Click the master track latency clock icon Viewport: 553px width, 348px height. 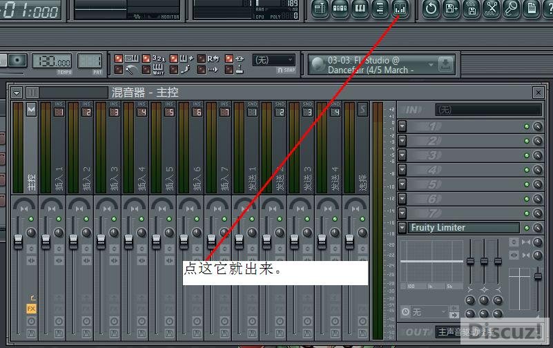31,321
